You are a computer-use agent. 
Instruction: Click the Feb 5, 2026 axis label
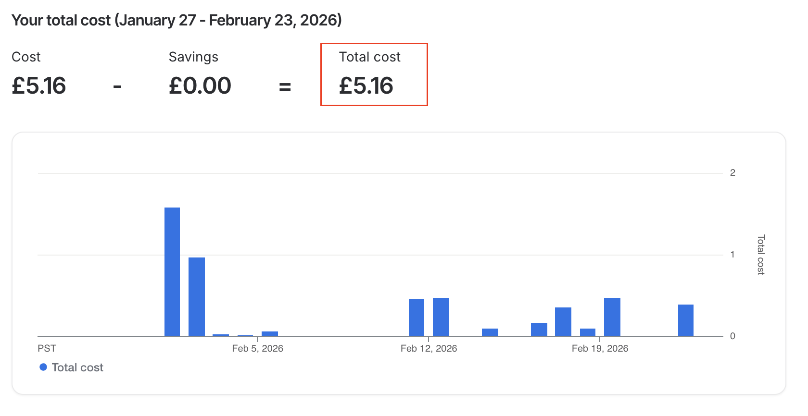pos(257,348)
